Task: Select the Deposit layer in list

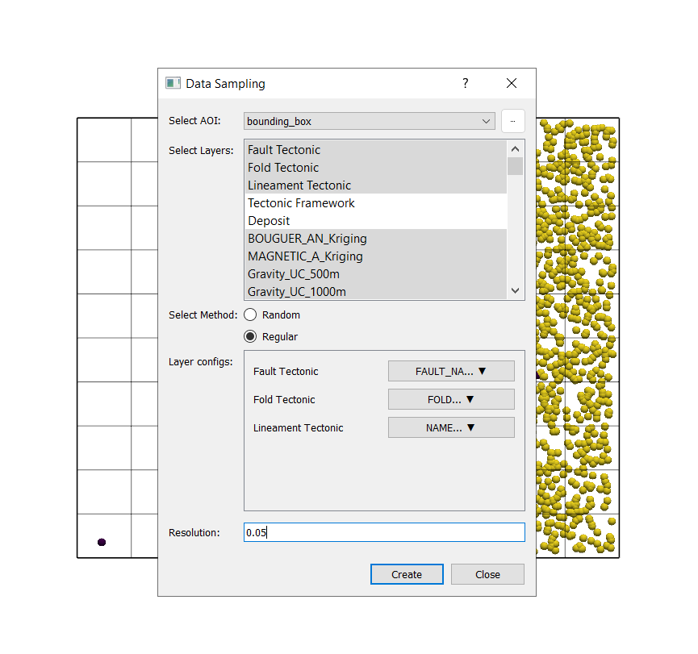Action: click(269, 221)
